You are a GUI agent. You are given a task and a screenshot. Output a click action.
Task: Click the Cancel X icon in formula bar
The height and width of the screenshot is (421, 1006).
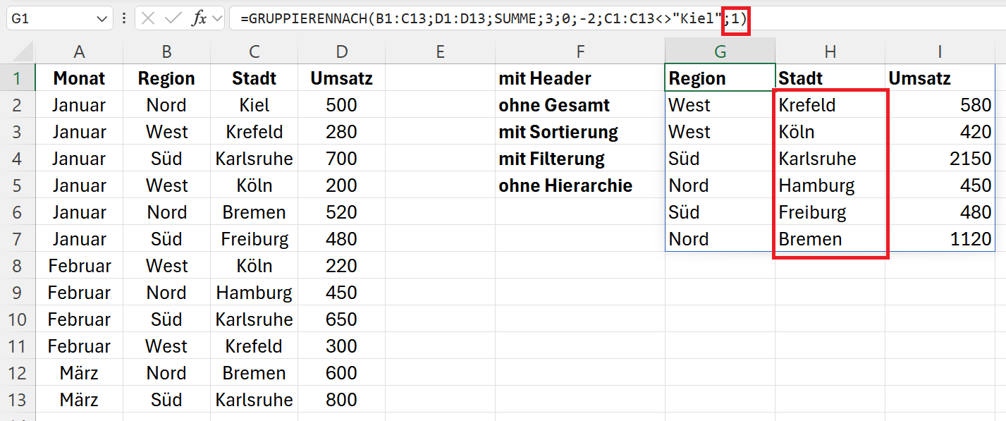(148, 18)
